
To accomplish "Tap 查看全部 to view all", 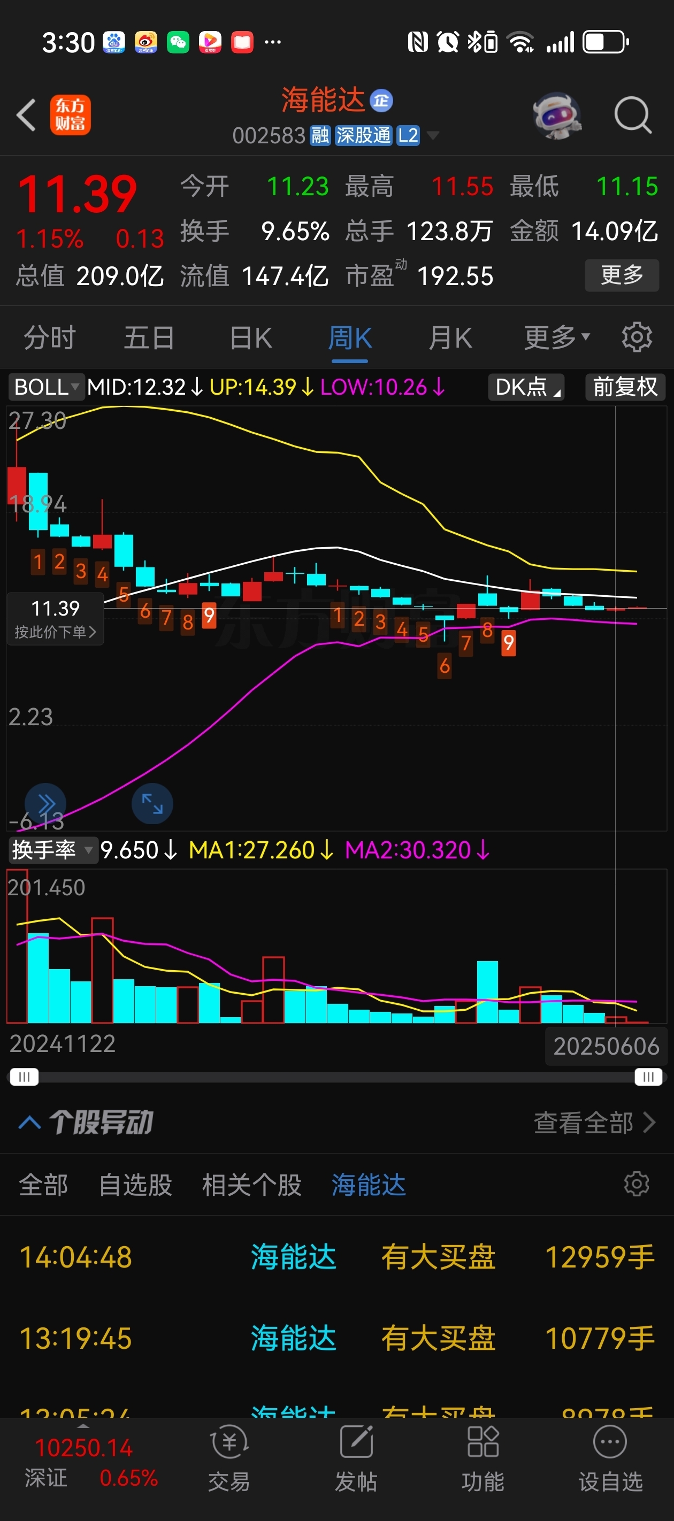I will pyautogui.click(x=594, y=1123).
